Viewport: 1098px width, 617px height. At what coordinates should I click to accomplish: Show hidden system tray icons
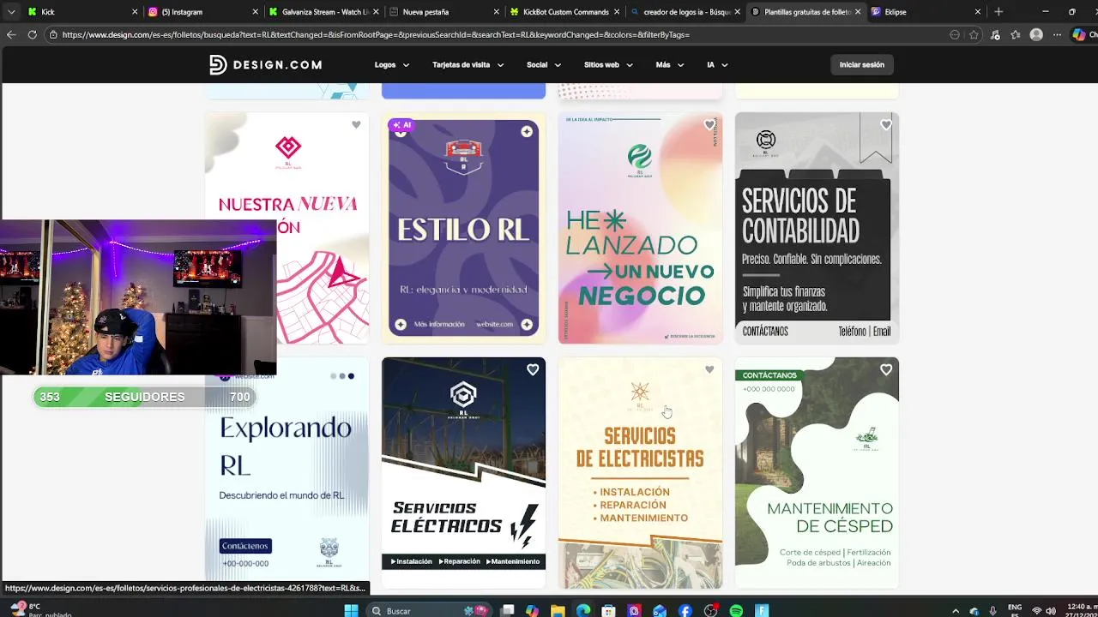[956, 611]
